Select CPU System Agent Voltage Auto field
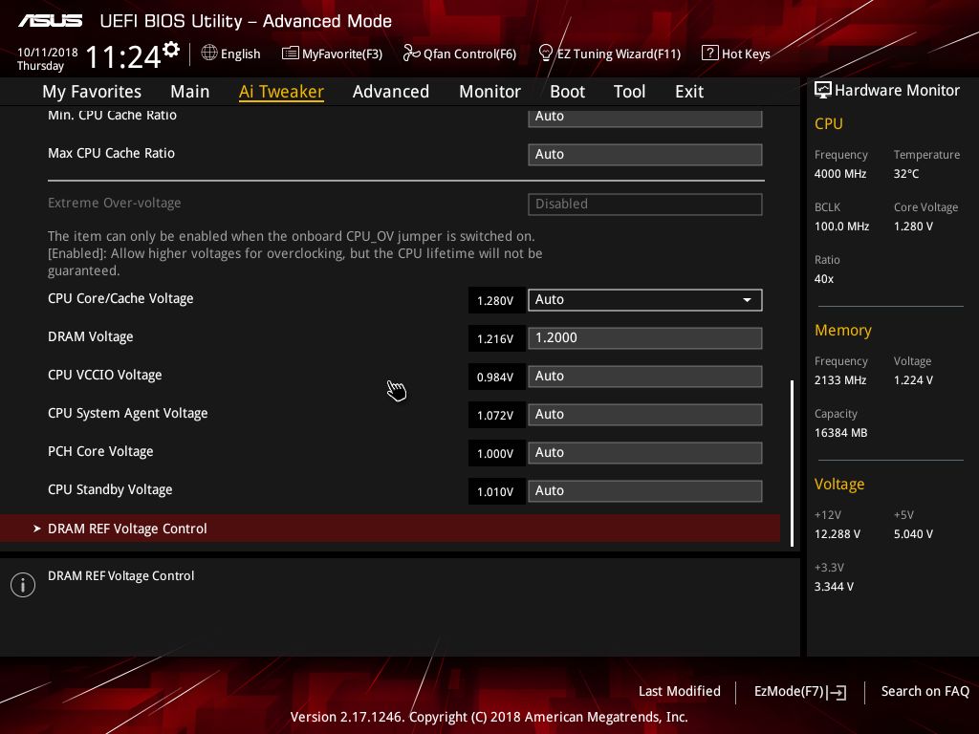This screenshot has width=979, height=734. click(645, 415)
